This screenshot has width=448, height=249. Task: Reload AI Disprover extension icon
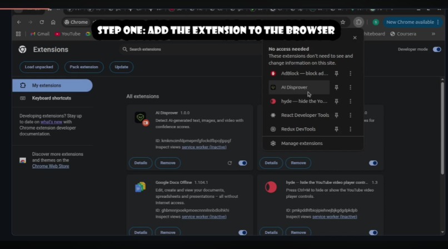230,163
